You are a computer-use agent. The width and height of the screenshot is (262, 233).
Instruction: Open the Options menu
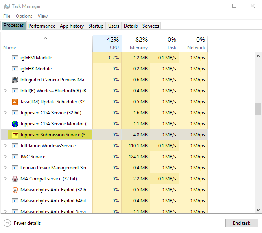pyautogui.click(x=24, y=16)
